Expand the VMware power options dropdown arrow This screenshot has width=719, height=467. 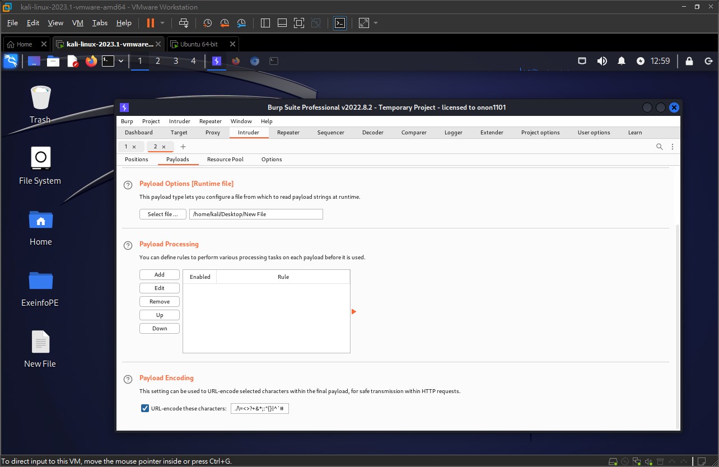click(162, 23)
